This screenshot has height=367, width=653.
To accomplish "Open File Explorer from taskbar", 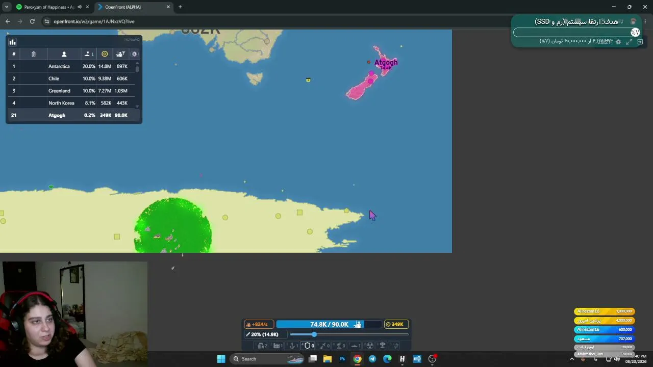I will point(328,359).
